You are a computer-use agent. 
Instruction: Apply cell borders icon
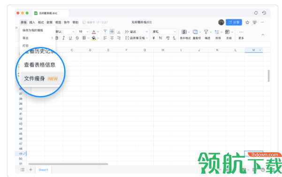[x=84, y=38]
